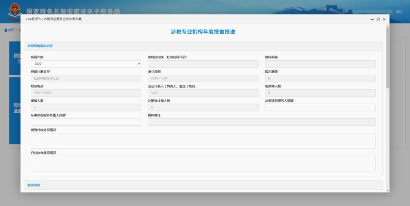410x206 pixels.
Task: Click into the 受到行政处罚情况 text area
Action: tap(203, 140)
